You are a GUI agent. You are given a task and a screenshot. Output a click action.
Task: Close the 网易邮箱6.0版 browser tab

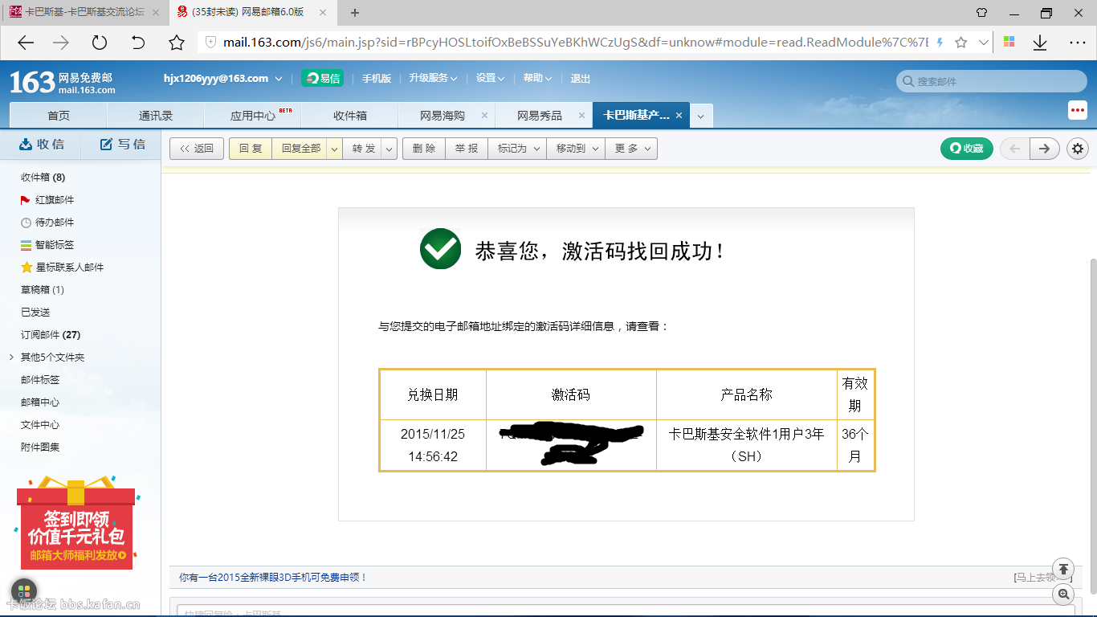(x=324, y=12)
